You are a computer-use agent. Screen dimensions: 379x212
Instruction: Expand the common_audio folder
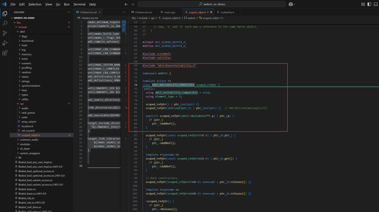[29, 140]
